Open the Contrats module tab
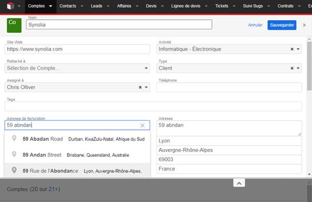The width and height of the screenshot is (312, 202). pos(286,6)
